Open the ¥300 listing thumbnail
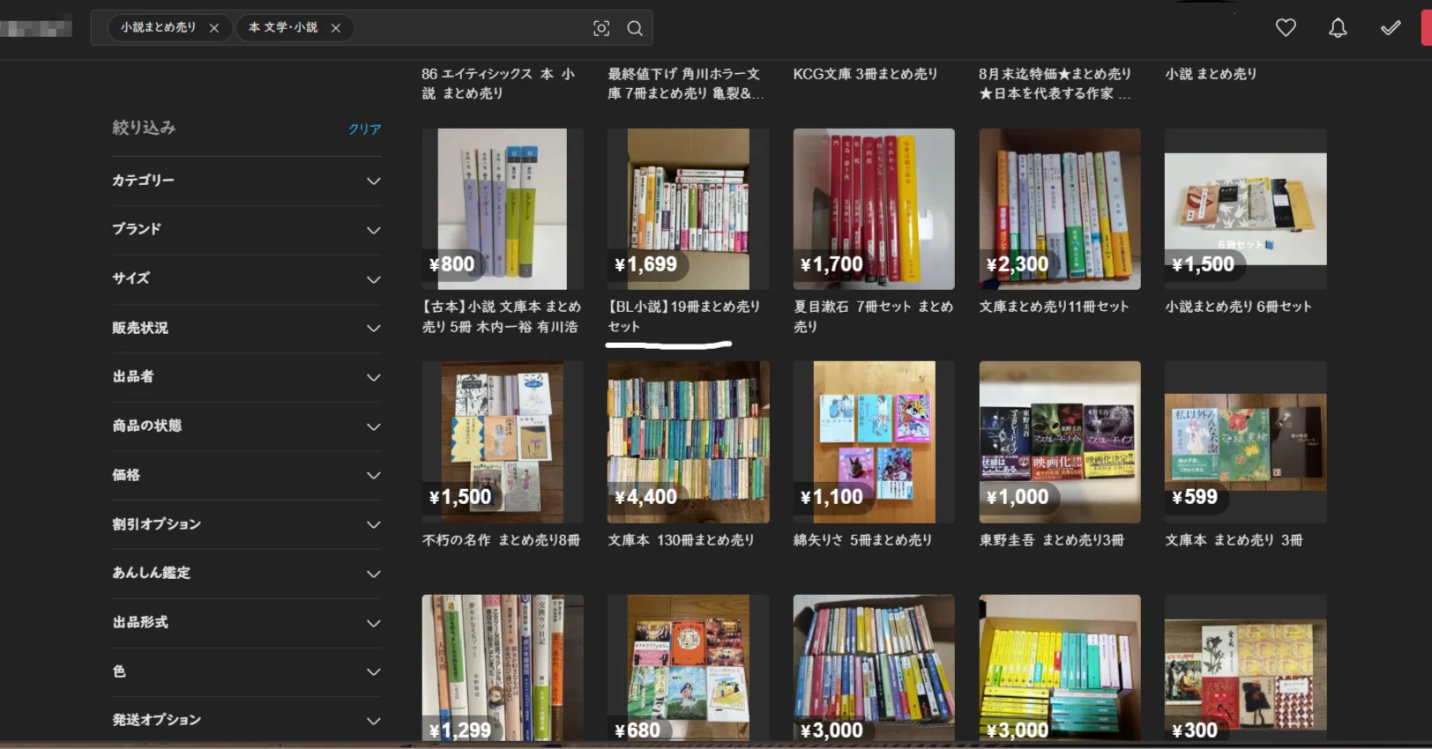Viewport: 1432px width, 749px height. point(1245,668)
